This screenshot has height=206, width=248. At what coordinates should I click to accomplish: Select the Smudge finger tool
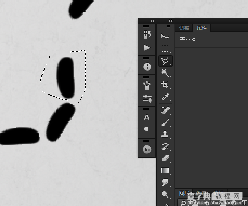click(x=165, y=182)
